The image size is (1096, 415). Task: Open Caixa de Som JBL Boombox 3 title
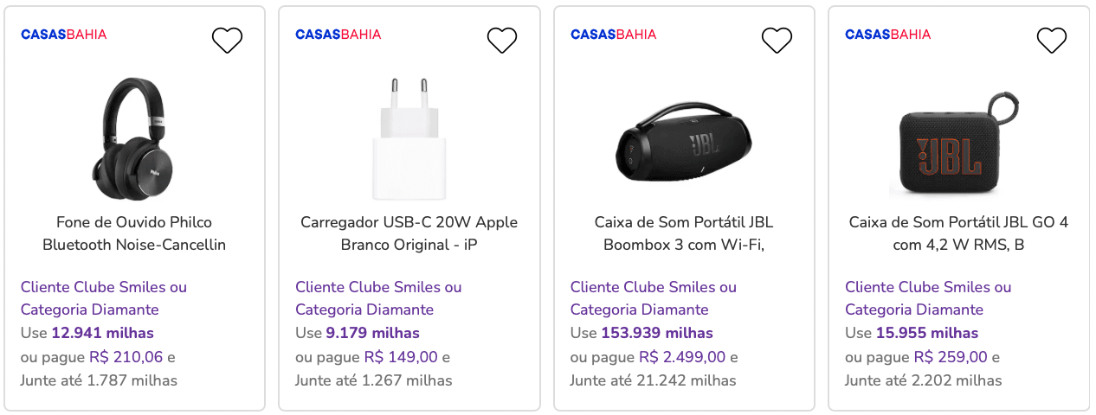684,233
